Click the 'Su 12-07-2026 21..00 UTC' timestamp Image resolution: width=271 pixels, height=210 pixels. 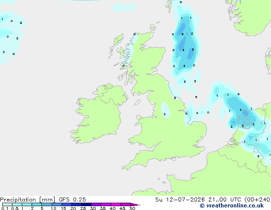coord(198,200)
